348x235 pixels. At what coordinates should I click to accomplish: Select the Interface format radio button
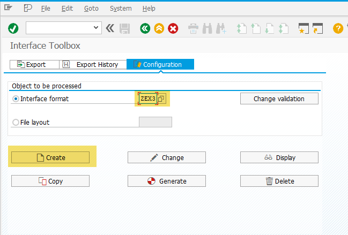pos(16,99)
